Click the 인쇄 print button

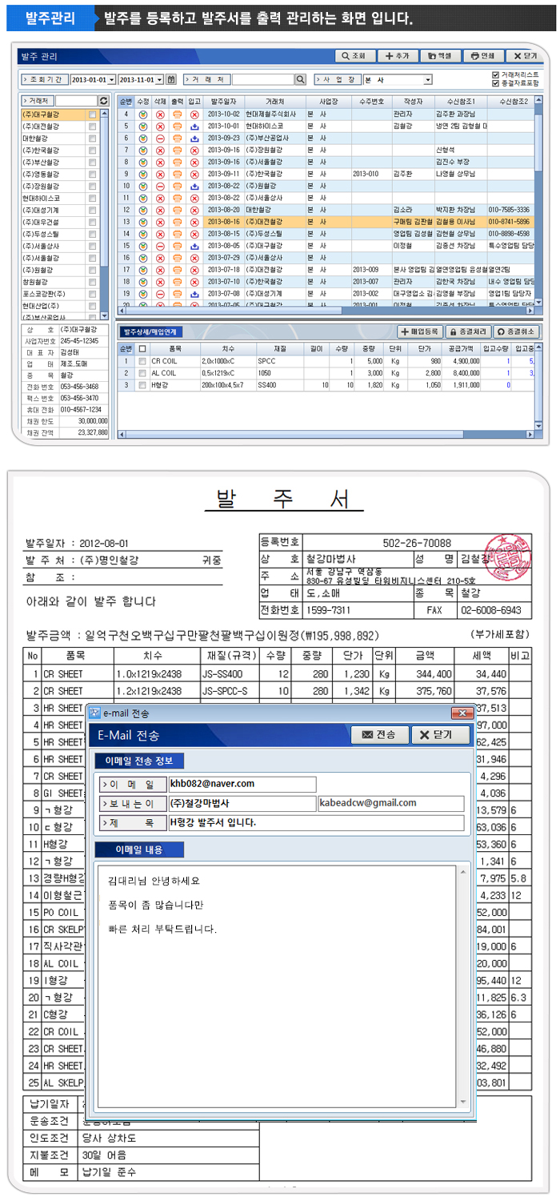pyautogui.click(x=483, y=56)
